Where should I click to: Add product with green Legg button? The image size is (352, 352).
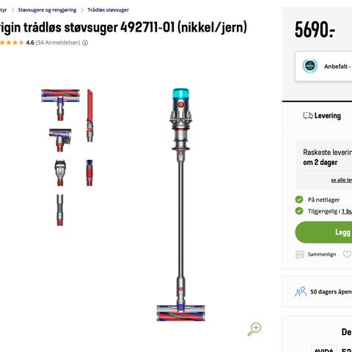tap(323, 232)
